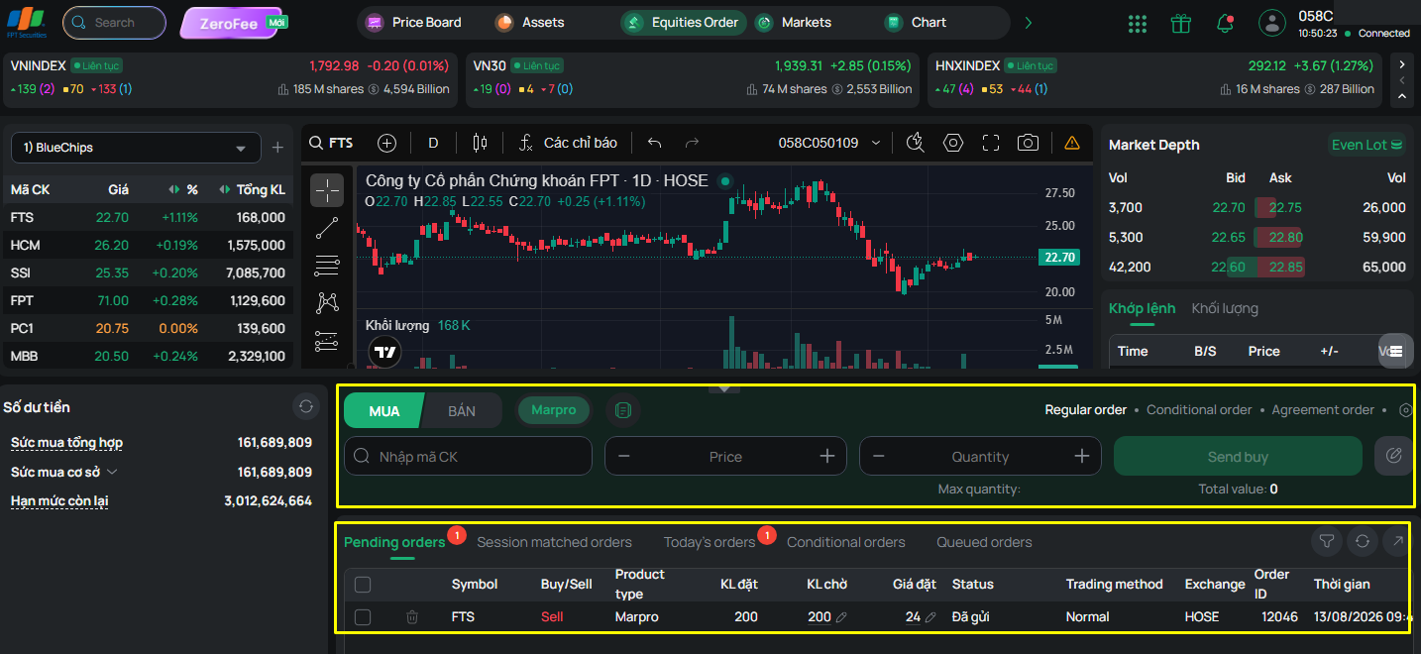Toggle the Marpro product pill

pyautogui.click(x=554, y=409)
